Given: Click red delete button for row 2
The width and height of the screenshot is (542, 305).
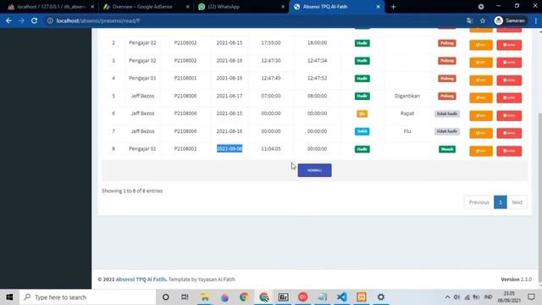Looking at the screenshot, I should 509,45.
